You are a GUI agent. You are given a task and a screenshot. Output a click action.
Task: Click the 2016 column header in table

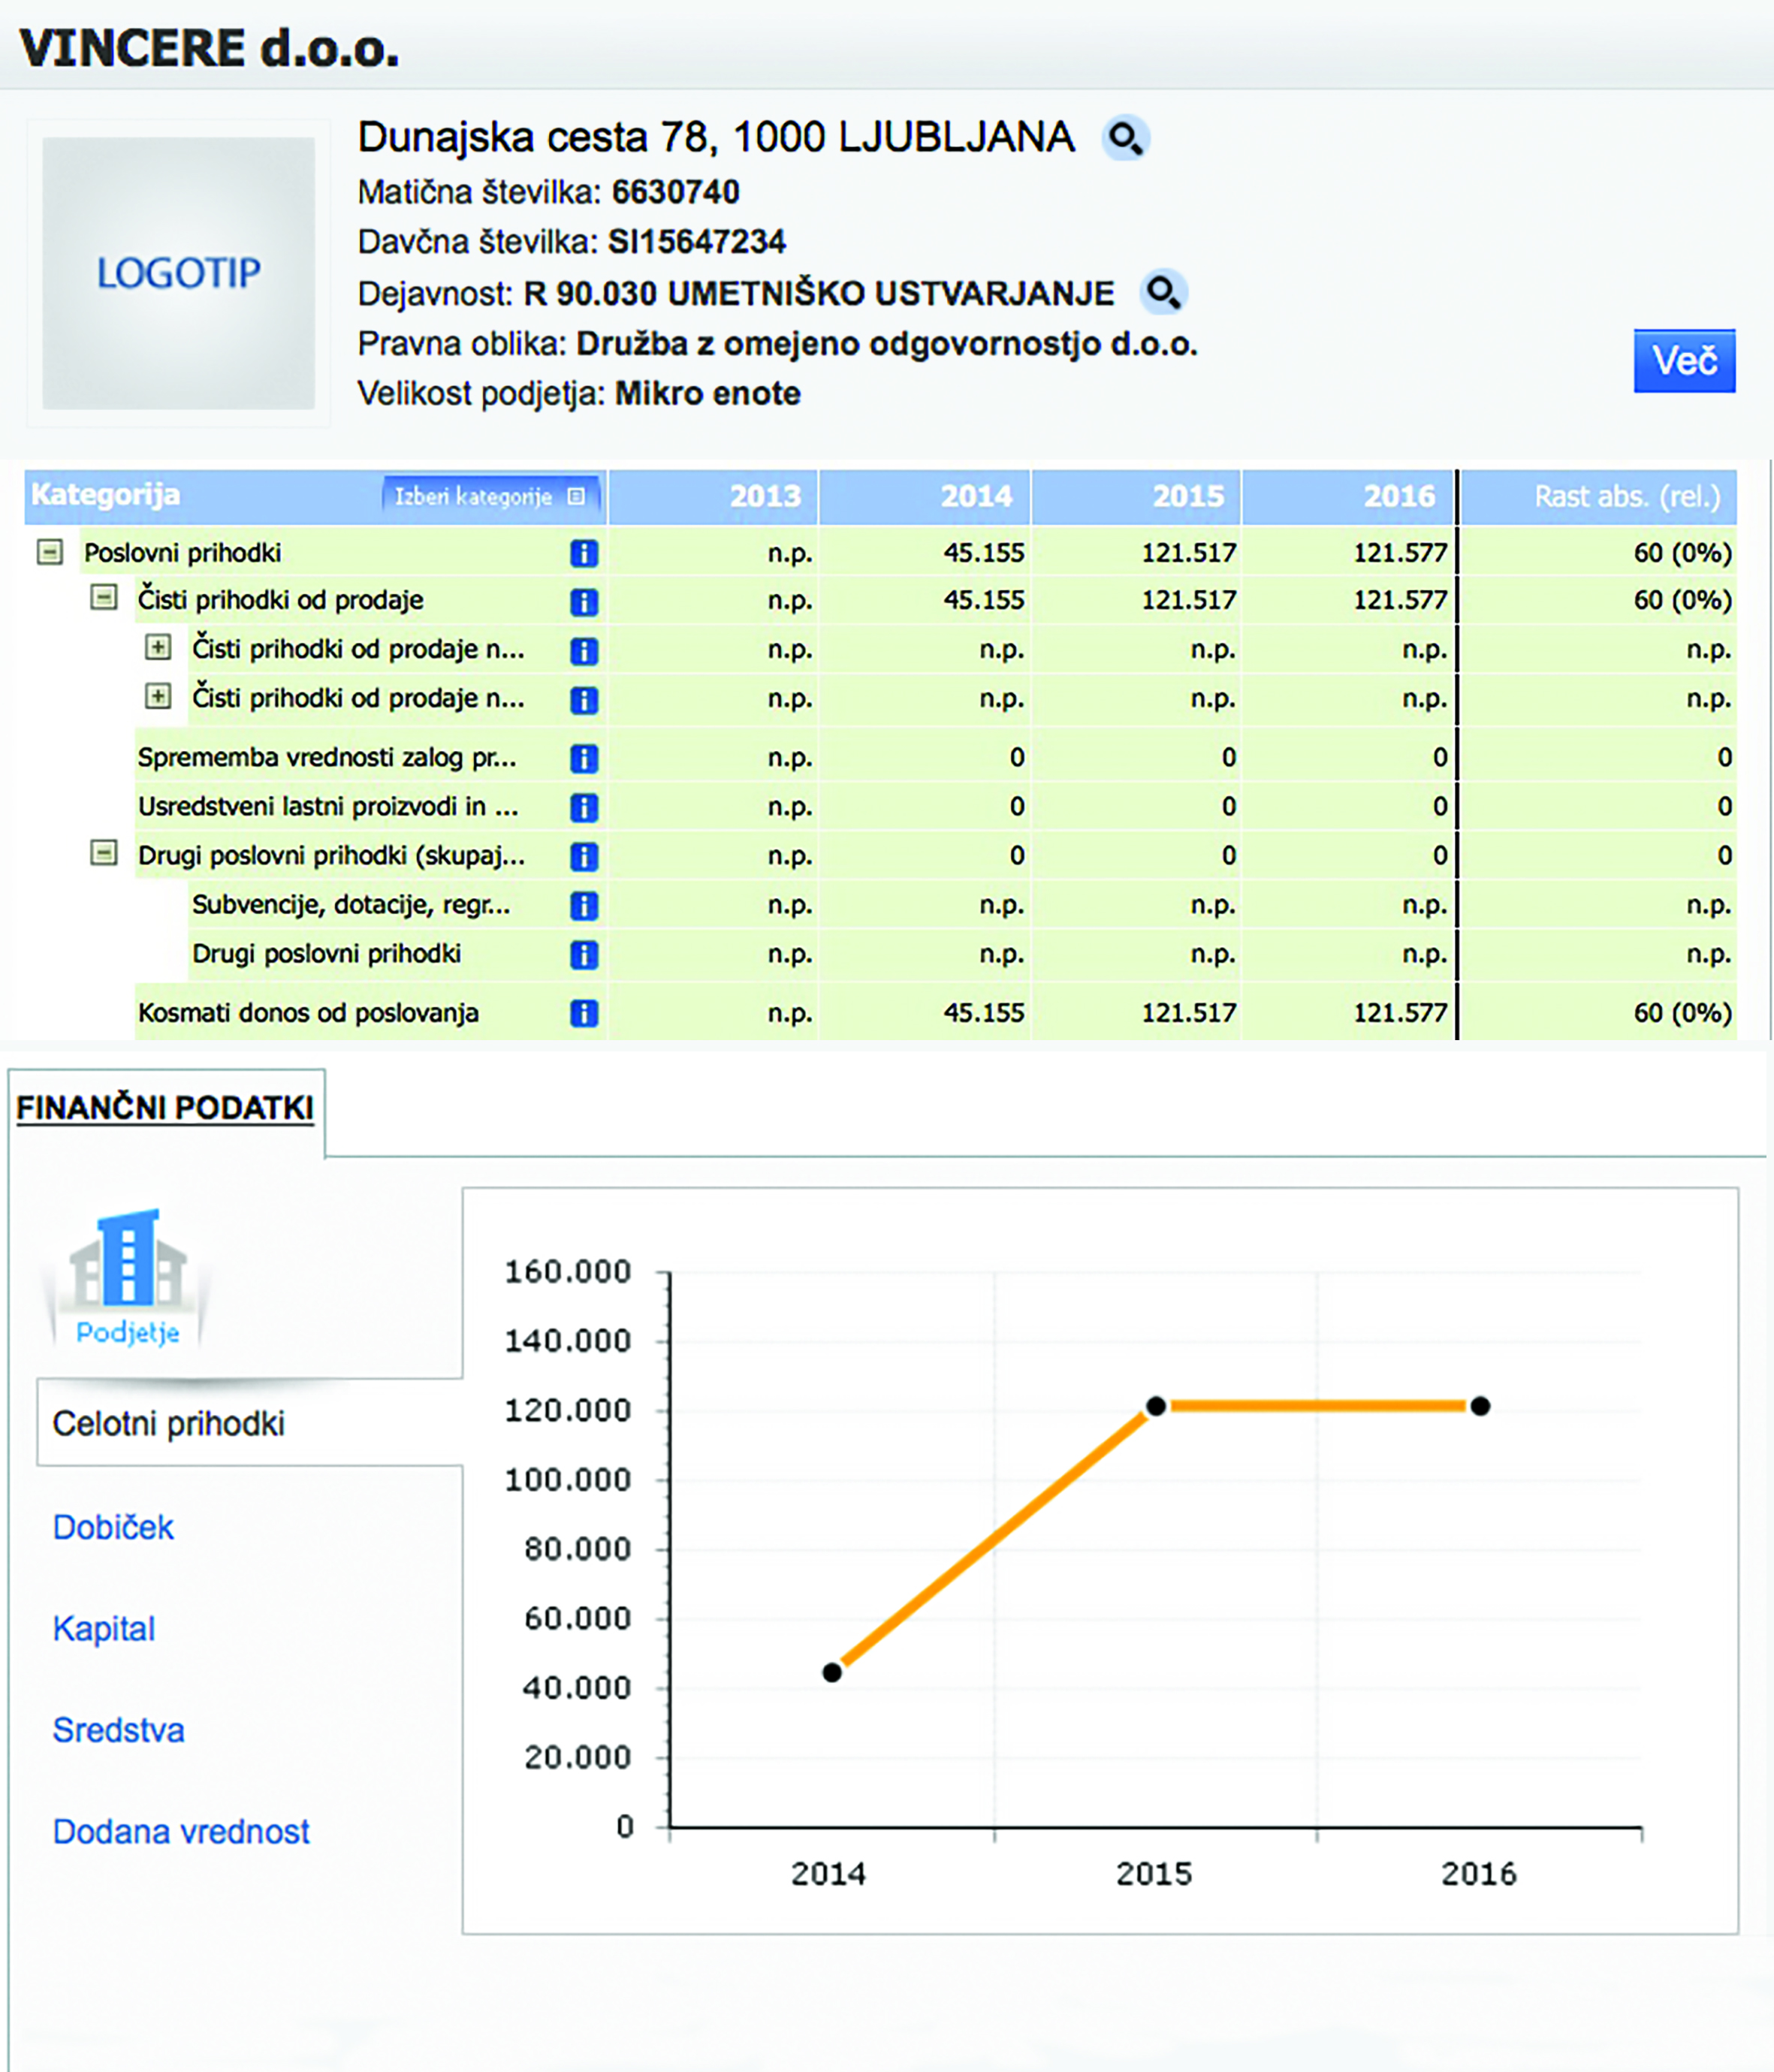click(x=1348, y=496)
